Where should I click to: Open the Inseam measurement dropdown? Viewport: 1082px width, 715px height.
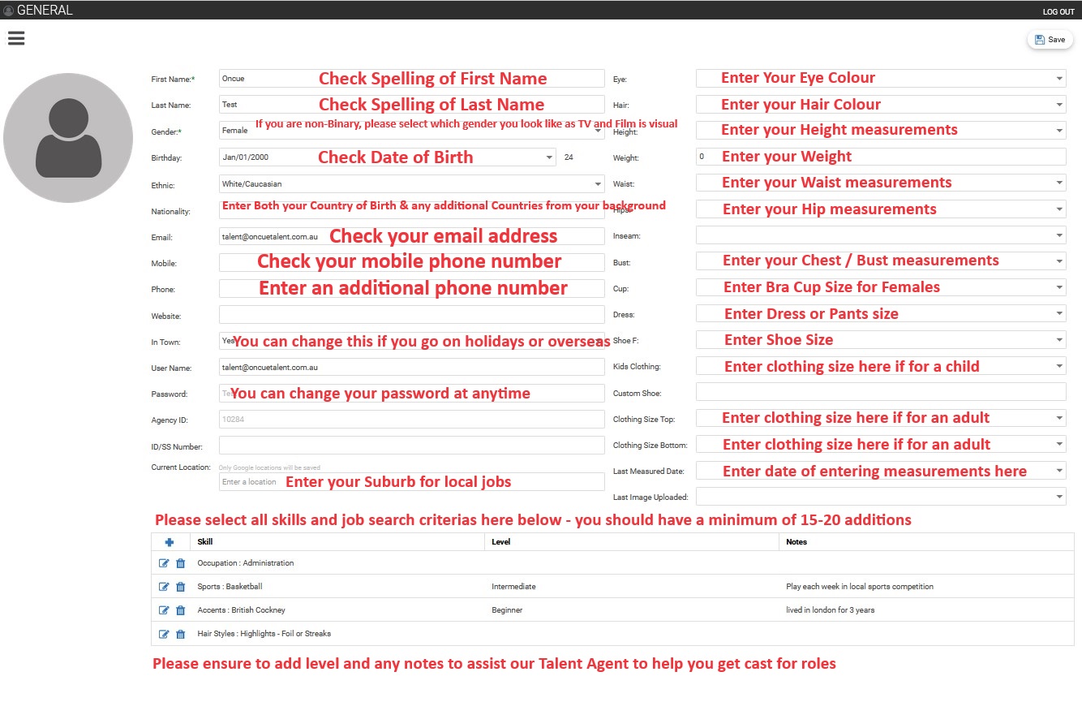[x=880, y=235]
